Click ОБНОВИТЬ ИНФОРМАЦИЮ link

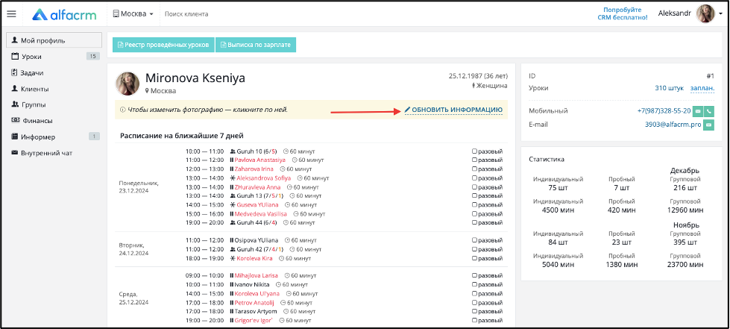(453, 110)
